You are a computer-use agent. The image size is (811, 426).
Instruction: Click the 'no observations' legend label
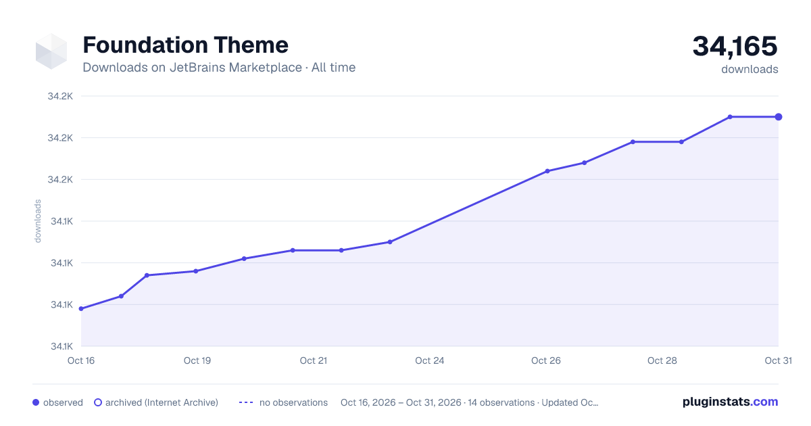point(293,402)
